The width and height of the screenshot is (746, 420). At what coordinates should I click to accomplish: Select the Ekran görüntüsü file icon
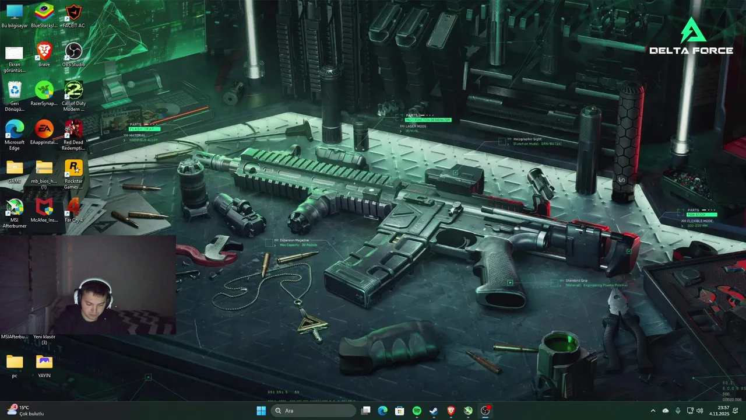pos(15,58)
